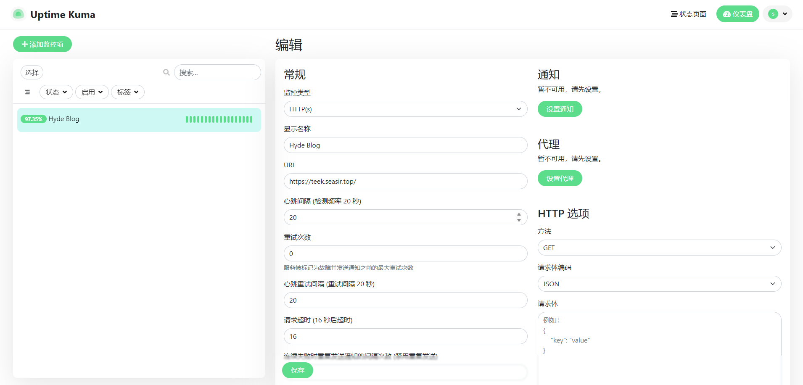Click the 设置代理 button
This screenshot has width=803, height=385.
(x=560, y=178)
